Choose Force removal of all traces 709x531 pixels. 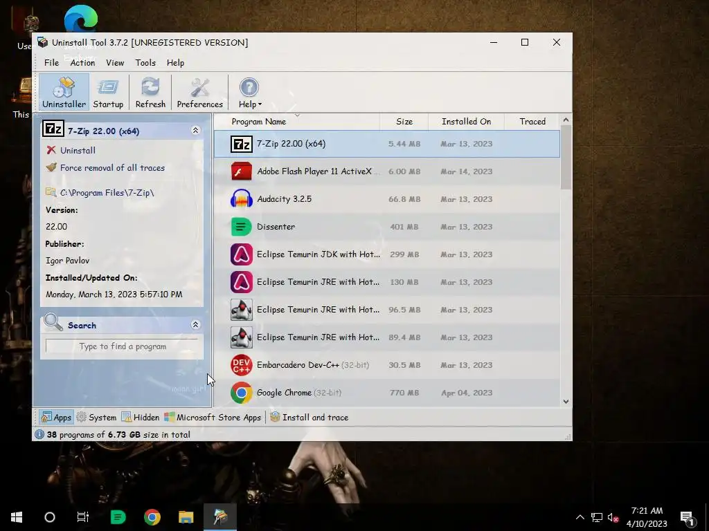(x=112, y=167)
